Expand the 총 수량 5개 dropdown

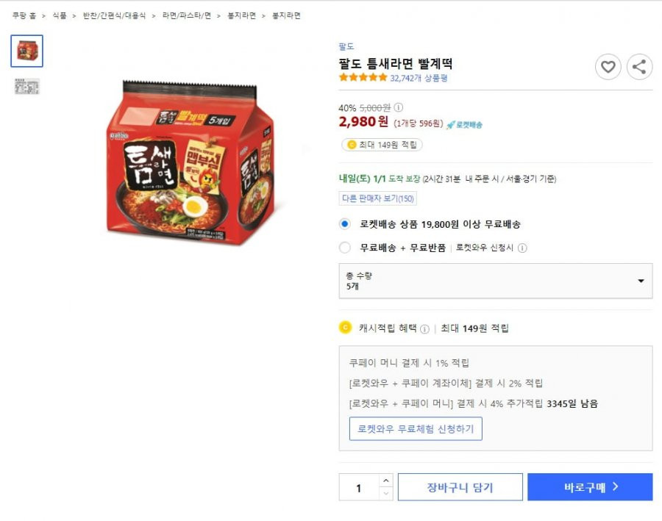point(496,281)
